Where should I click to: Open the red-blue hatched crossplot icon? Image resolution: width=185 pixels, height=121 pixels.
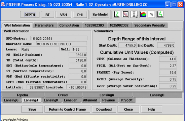(x=125, y=14)
